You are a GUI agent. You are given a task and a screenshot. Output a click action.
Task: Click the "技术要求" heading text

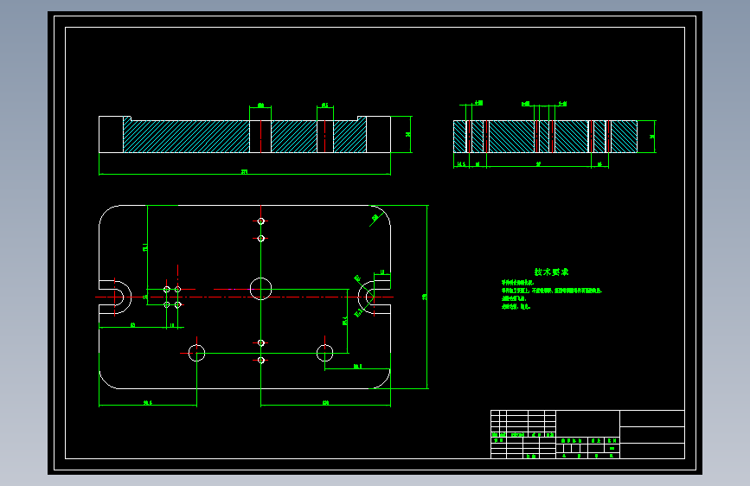pos(551,272)
